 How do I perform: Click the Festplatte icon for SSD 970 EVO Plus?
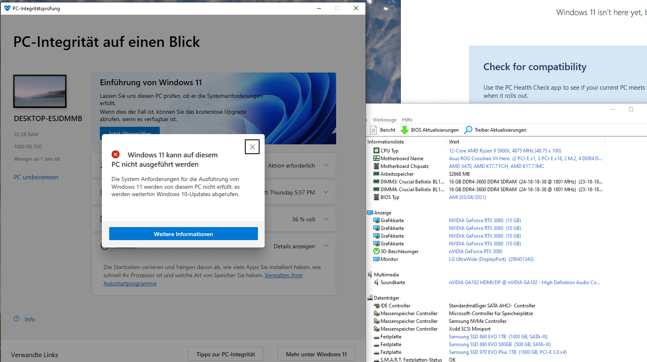376,352
